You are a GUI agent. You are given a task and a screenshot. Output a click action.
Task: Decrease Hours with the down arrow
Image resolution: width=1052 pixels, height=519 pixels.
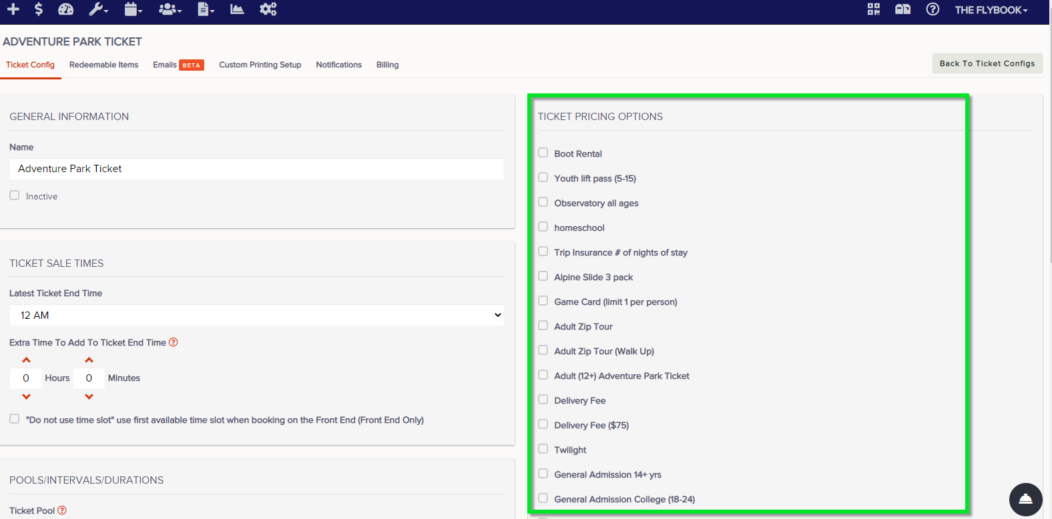coord(27,396)
